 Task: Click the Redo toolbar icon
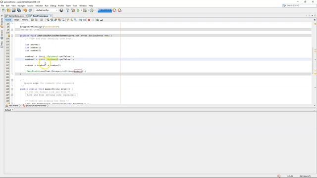[x=30, y=10]
